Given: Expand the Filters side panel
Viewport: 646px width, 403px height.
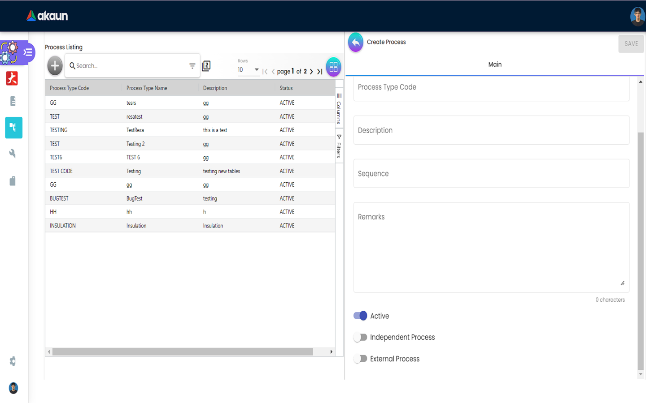Looking at the screenshot, I should 339,146.
